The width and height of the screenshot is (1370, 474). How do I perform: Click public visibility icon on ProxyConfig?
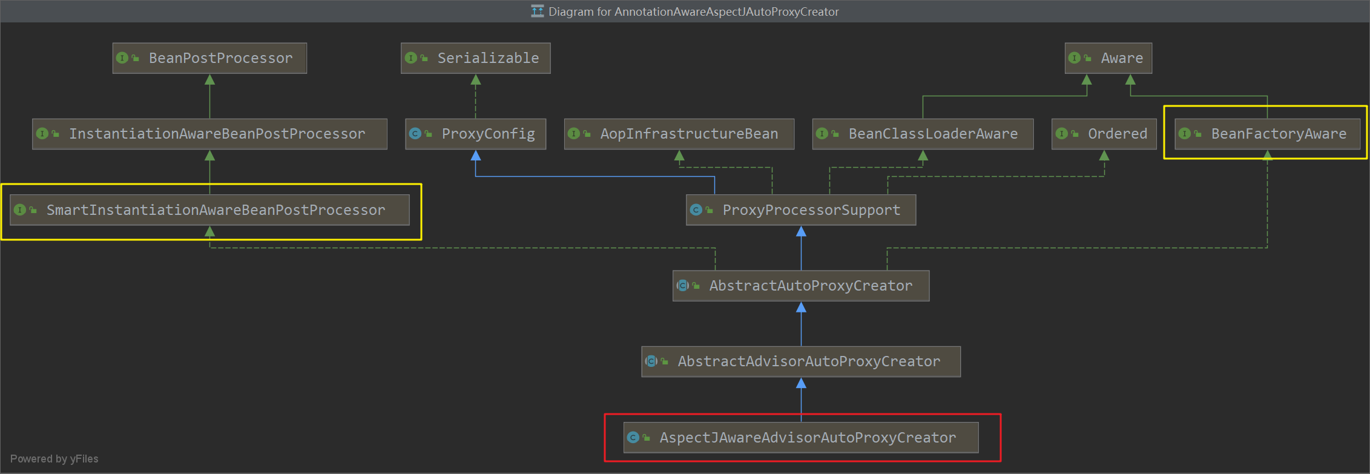pyautogui.click(x=429, y=134)
